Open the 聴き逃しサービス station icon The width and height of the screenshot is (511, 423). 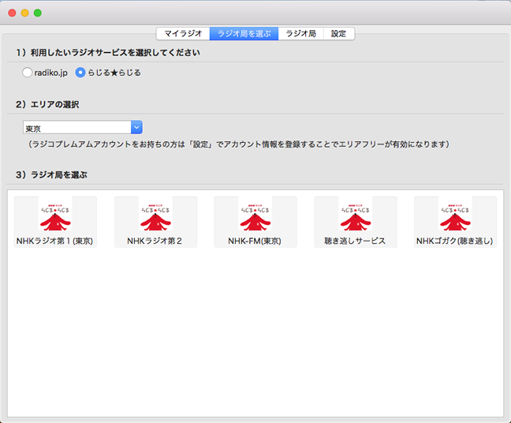coord(355,214)
